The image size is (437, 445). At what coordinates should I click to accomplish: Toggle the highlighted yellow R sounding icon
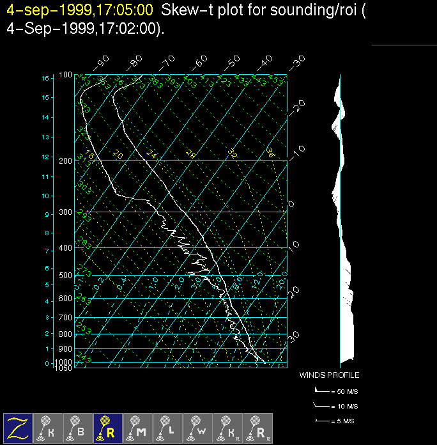click(108, 427)
